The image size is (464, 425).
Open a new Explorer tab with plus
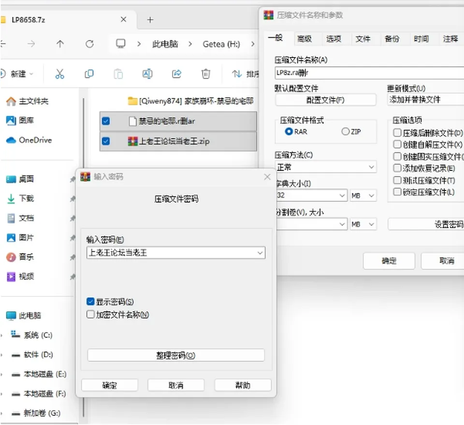[x=150, y=20]
